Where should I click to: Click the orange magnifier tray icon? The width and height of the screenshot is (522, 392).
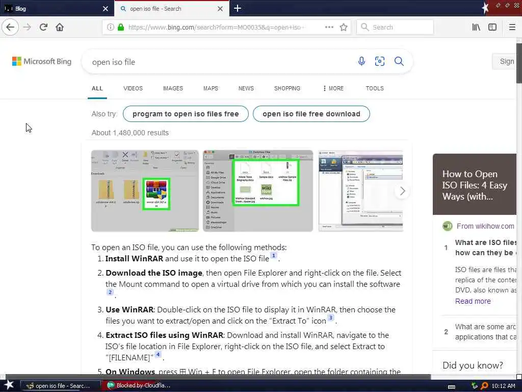coord(484,386)
